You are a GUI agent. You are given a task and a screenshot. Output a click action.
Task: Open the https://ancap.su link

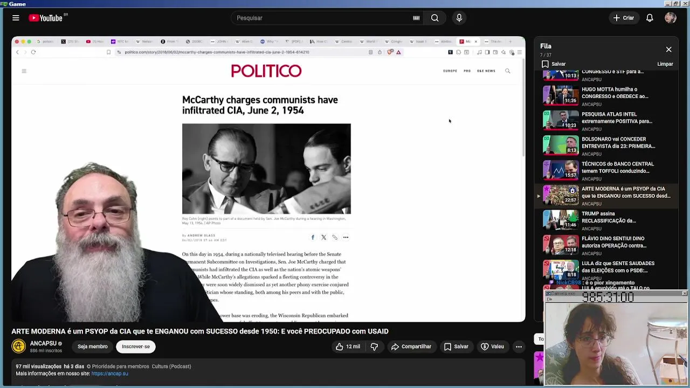pos(110,373)
